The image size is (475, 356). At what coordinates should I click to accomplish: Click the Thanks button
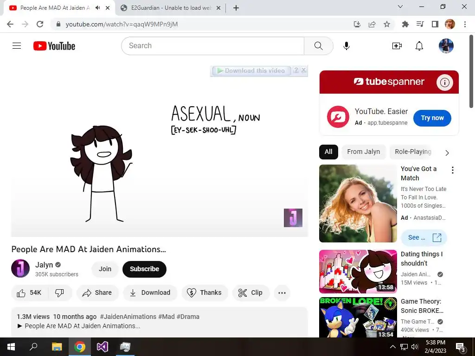[x=205, y=293]
